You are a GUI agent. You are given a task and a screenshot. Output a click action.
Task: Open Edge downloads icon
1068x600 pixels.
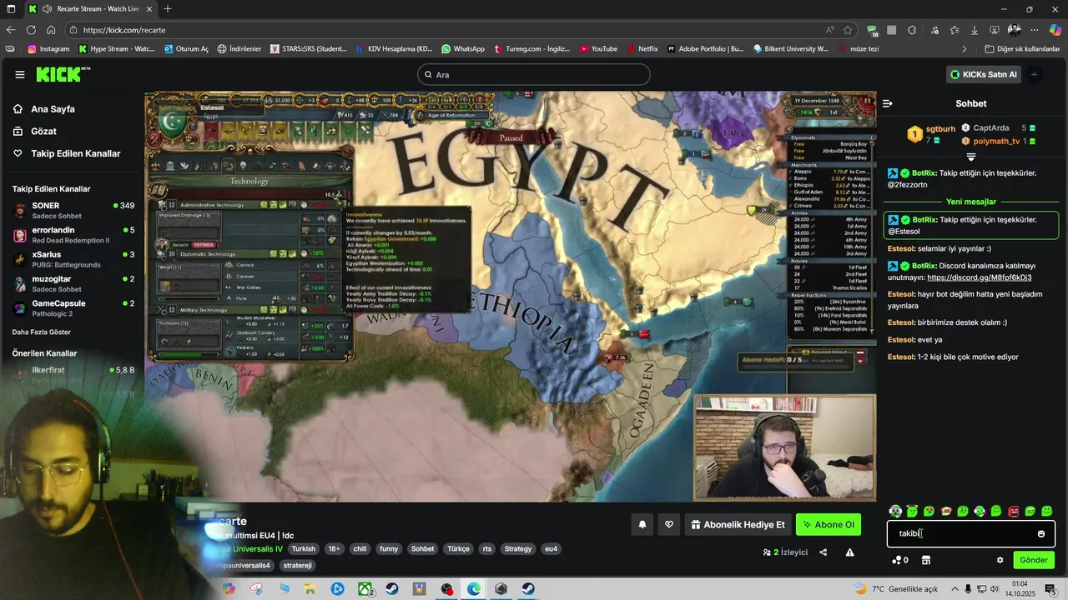[974, 30]
